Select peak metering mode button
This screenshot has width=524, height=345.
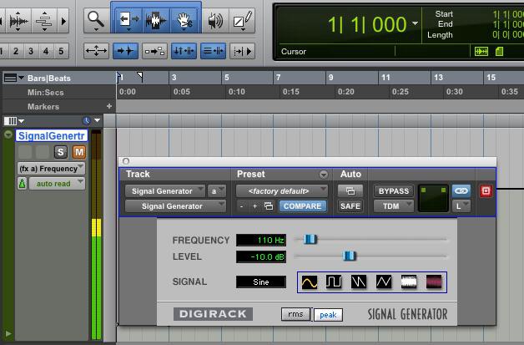tap(328, 315)
